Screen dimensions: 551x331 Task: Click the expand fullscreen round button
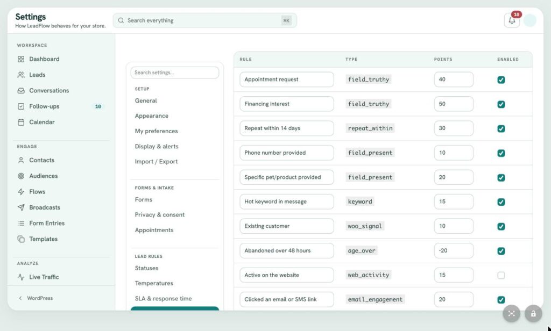click(x=511, y=313)
